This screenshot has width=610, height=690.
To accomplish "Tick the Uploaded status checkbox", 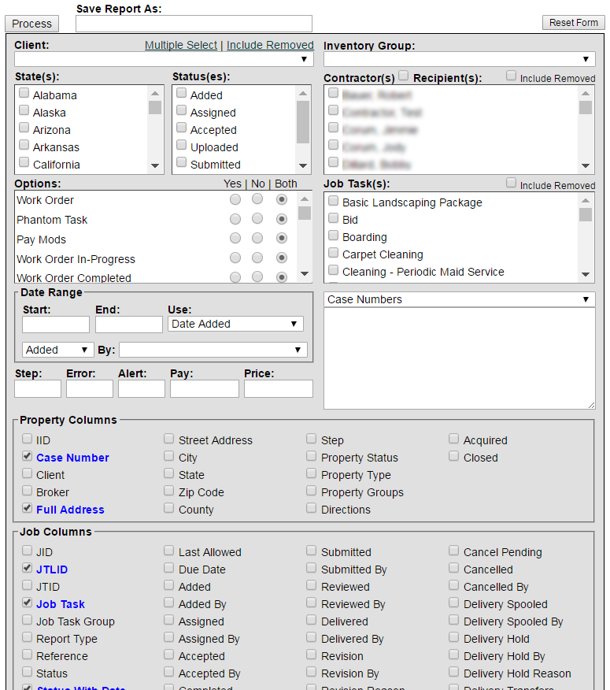I will tap(181, 145).
